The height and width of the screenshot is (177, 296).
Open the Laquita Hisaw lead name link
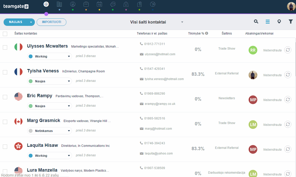[43, 145]
